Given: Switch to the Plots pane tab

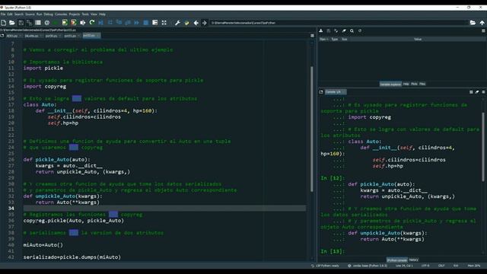Looking at the screenshot, I should 414,84.
